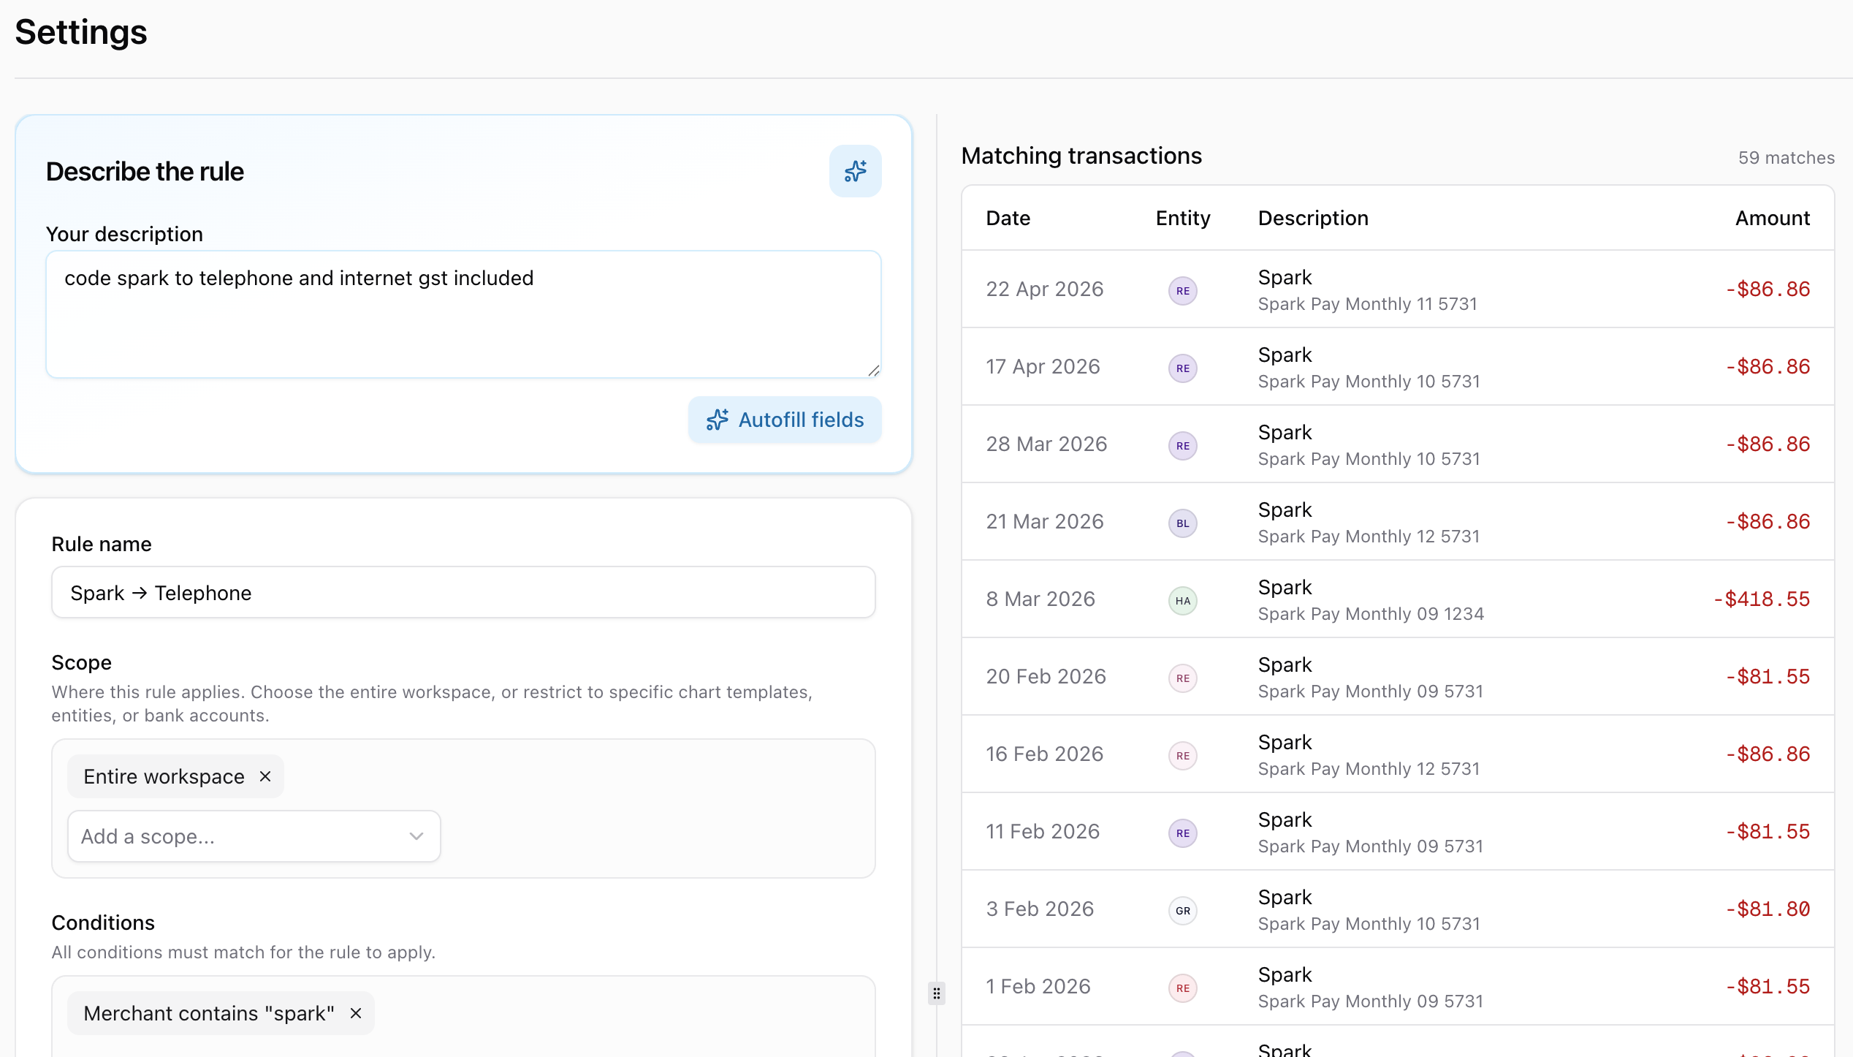Click the Autofill fields button
This screenshot has width=1853, height=1057.
785,420
